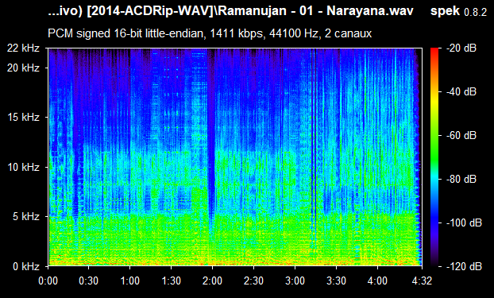Screen dimensions: 494x298
Task: Click the -60 dB legend label
Action: (x=461, y=136)
